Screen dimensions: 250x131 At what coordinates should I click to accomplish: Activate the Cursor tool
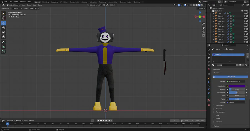pyautogui.click(x=4, y=18)
